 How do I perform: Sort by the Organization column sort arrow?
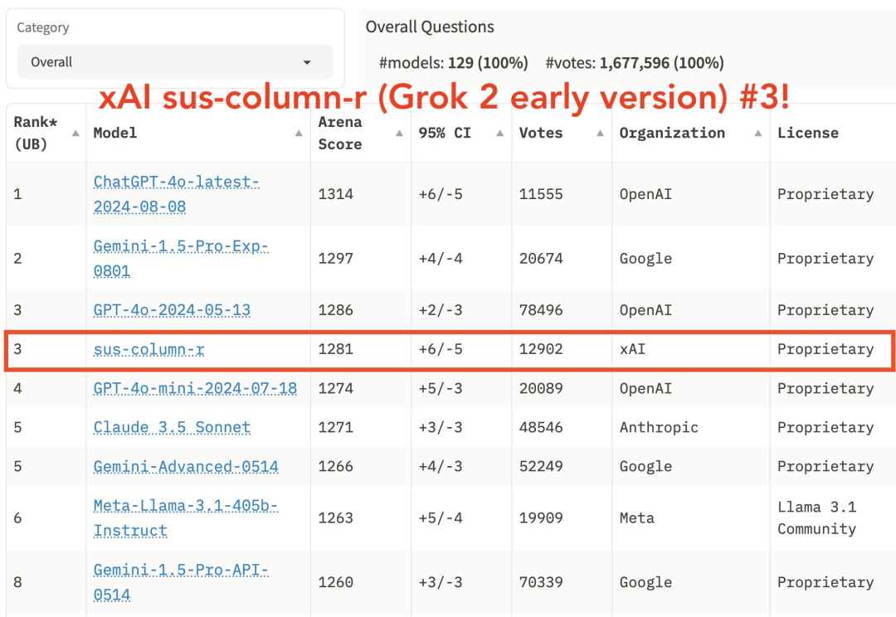[x=758, y=133]
